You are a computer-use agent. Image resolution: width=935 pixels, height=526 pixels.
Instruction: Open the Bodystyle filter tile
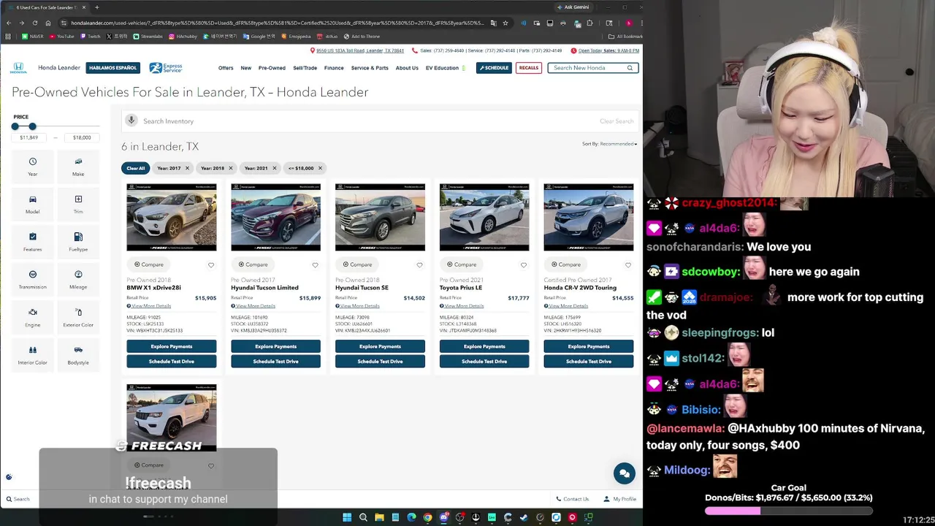(x=78, y=355)
